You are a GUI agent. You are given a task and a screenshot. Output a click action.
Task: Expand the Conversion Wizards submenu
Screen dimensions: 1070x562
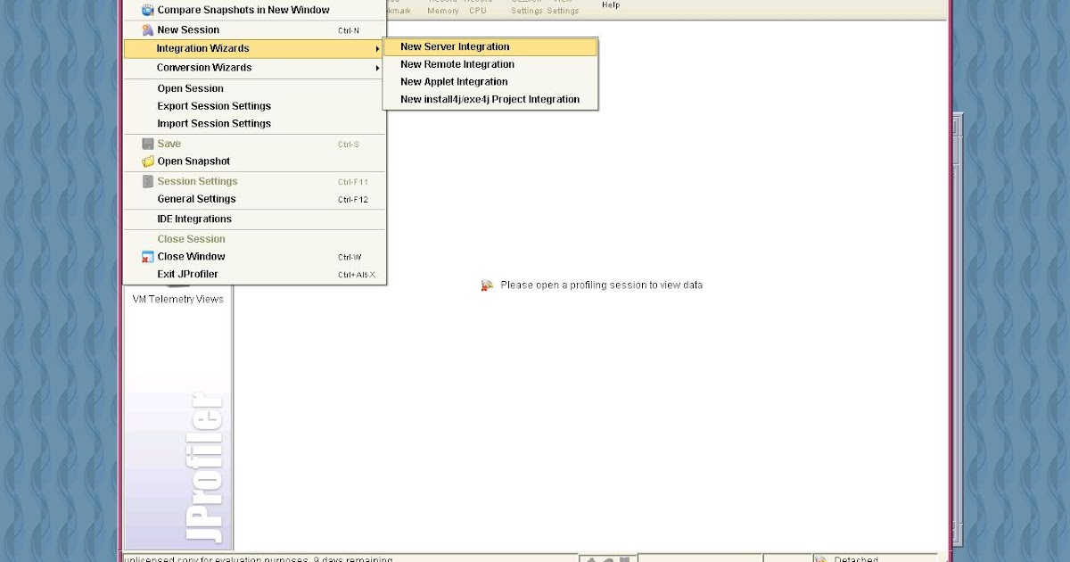coord(378,68)
